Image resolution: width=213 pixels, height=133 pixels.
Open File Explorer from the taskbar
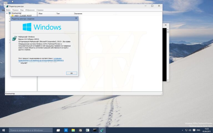[x=73, y=130]
